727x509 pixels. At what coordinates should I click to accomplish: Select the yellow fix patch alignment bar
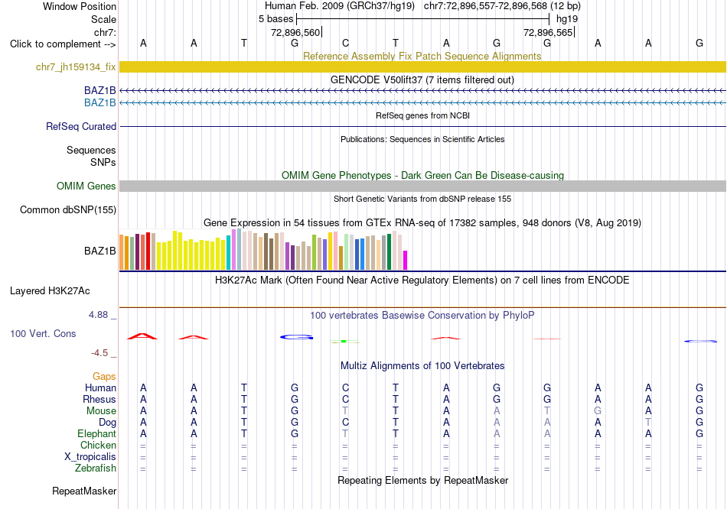[422, 66]
